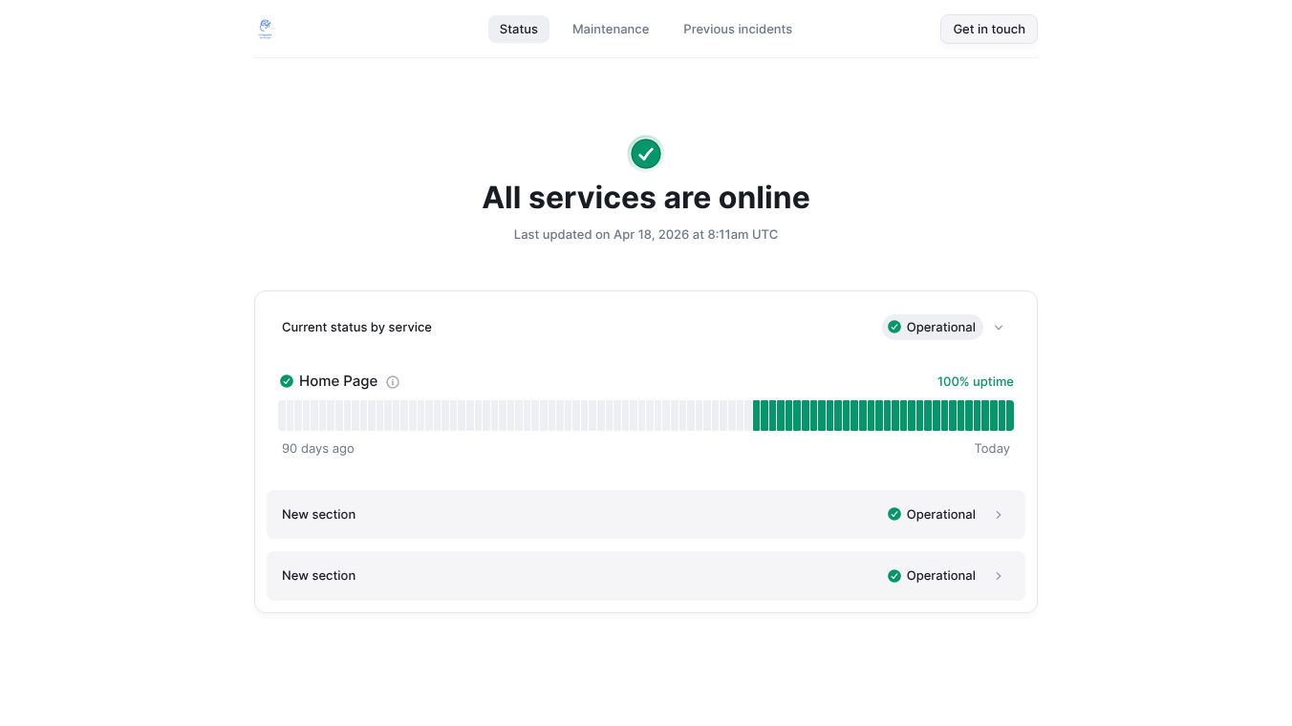
Task: Select today's green bar in the uptime chart
Action: click(x=1009, y=416)
